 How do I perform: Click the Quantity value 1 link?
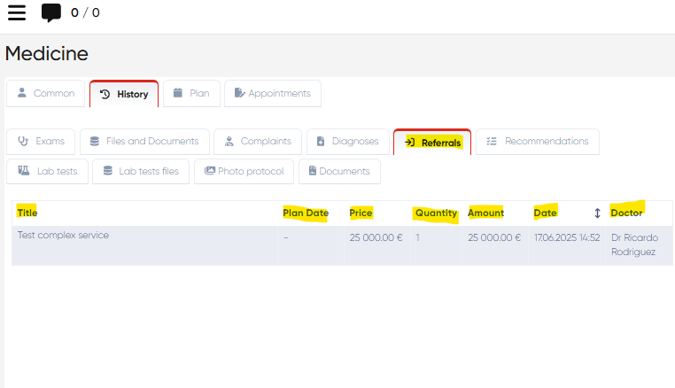tap(418, 238)
